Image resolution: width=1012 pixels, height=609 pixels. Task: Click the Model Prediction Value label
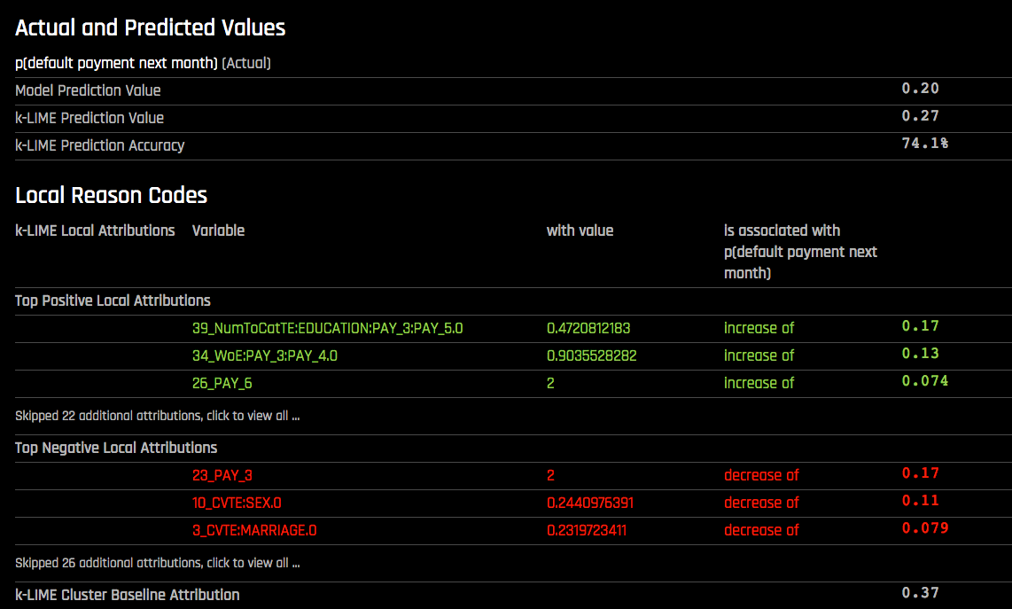tap(88, 90)
